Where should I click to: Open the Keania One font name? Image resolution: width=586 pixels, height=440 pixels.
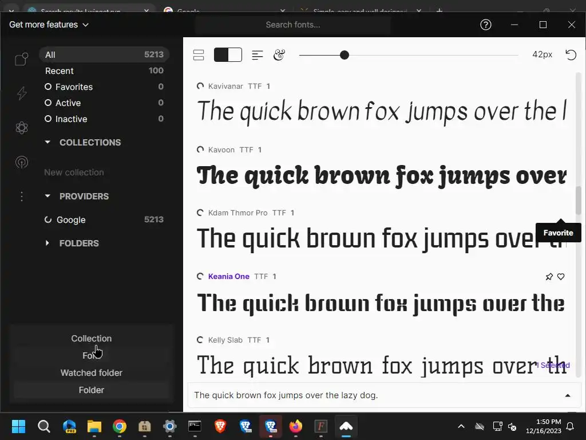pyautogui.click(x=229, y=277)
